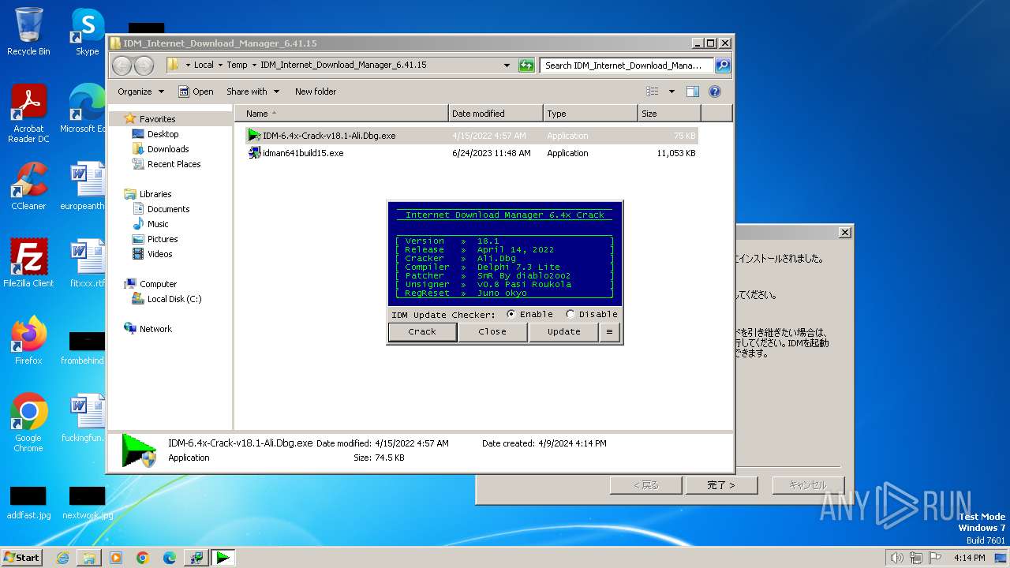
Task: Select idman641build15.exe file
Action: click(x=303, y=153)
